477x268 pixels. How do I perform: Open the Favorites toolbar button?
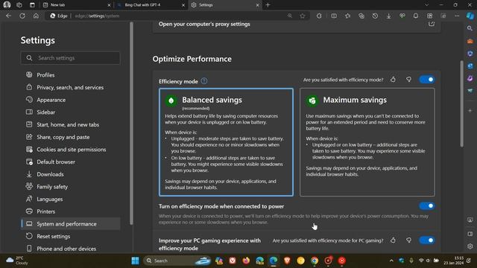[x=347, y=16]
